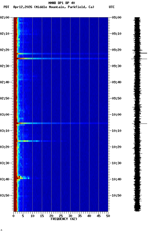Click the "40" frequency axis label
149x233 pixels.
tap(89, 216)
